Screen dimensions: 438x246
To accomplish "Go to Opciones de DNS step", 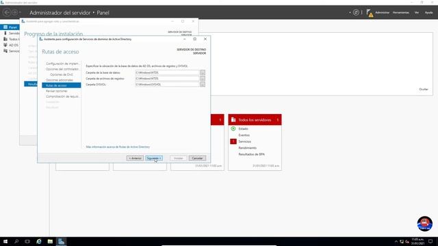I will (62, 74).
